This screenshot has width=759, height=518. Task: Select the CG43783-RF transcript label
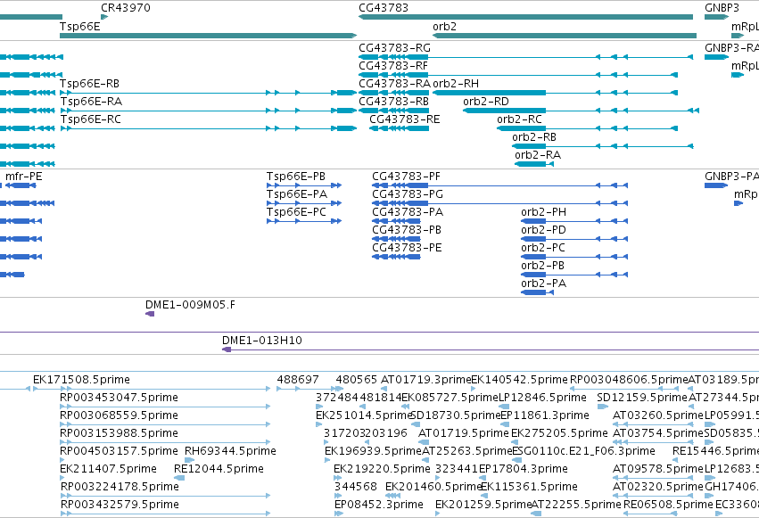pos(393,66)
